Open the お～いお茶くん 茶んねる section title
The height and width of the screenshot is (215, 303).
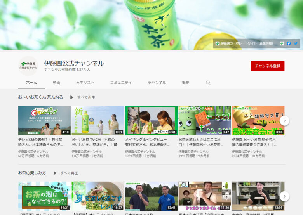coord(40,97)
